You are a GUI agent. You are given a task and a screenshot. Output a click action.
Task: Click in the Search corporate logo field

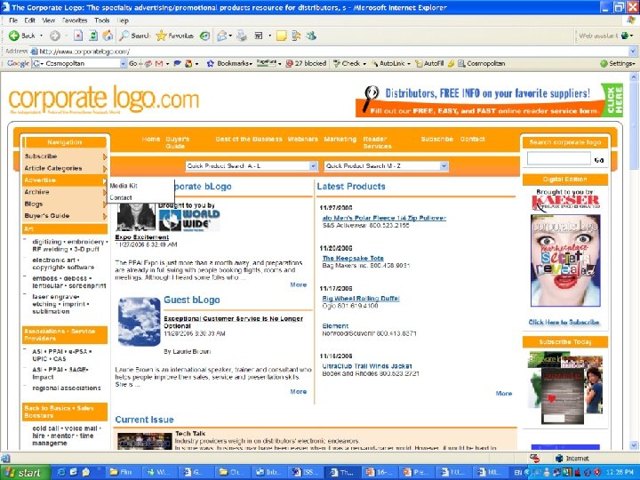[x=559, y=158]
